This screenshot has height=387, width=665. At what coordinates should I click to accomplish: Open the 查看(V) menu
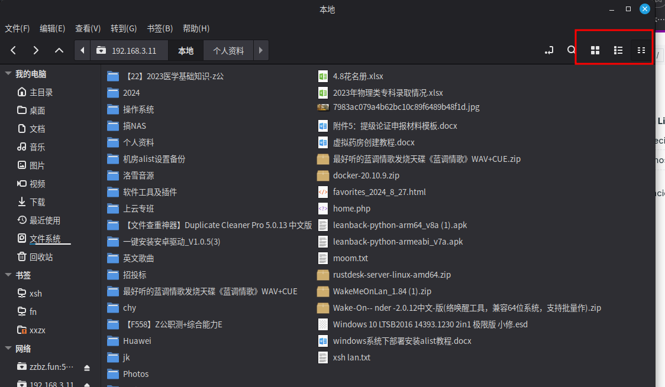pos(88,28)
